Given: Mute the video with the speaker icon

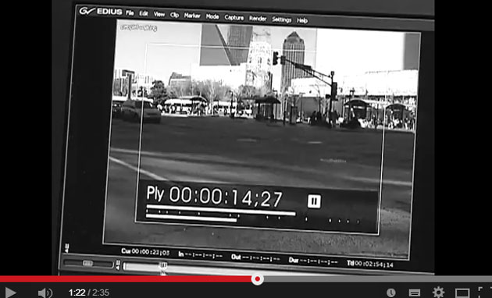Looking at the screenshot, I should coord(45,293).
